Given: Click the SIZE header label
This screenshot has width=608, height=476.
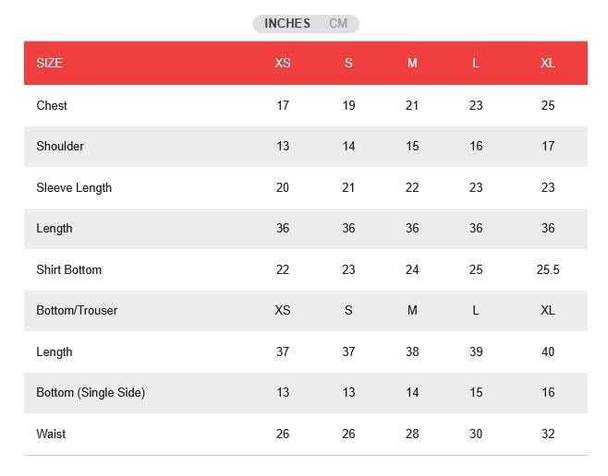Looking at the screenshot, I should [50, 64].
